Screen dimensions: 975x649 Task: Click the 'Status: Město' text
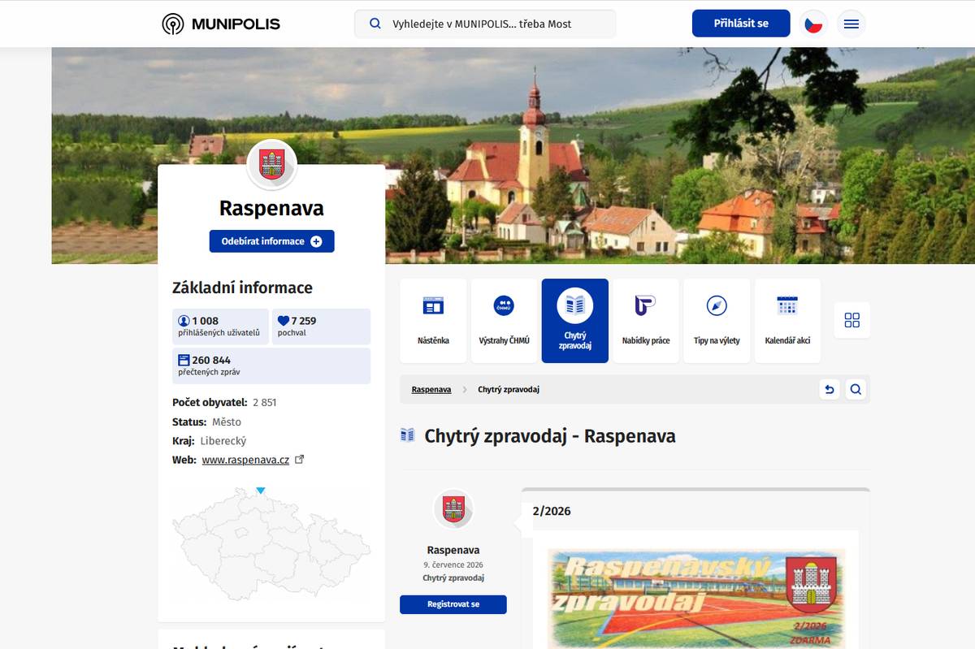click(206, 422)
